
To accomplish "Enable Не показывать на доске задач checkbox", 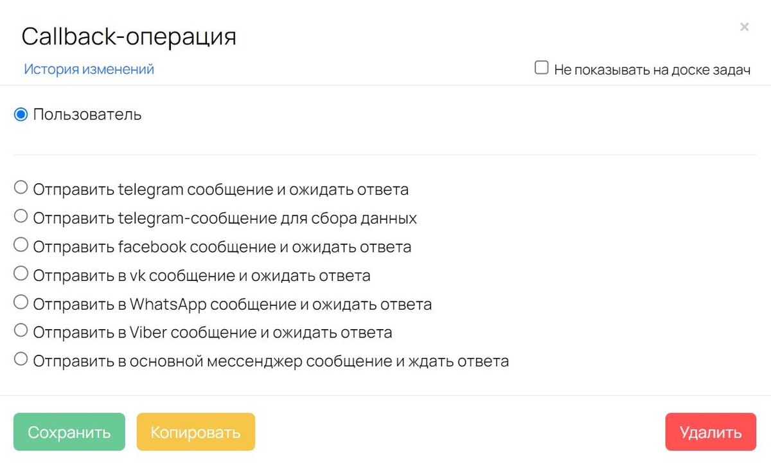I will [542, 67].
